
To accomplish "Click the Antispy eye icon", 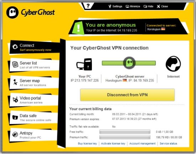I will (x=15, y=134).
